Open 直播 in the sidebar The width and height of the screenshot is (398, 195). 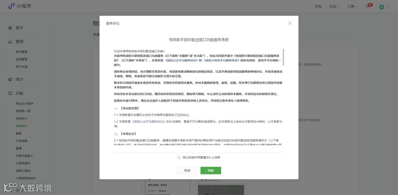[18, 148]
